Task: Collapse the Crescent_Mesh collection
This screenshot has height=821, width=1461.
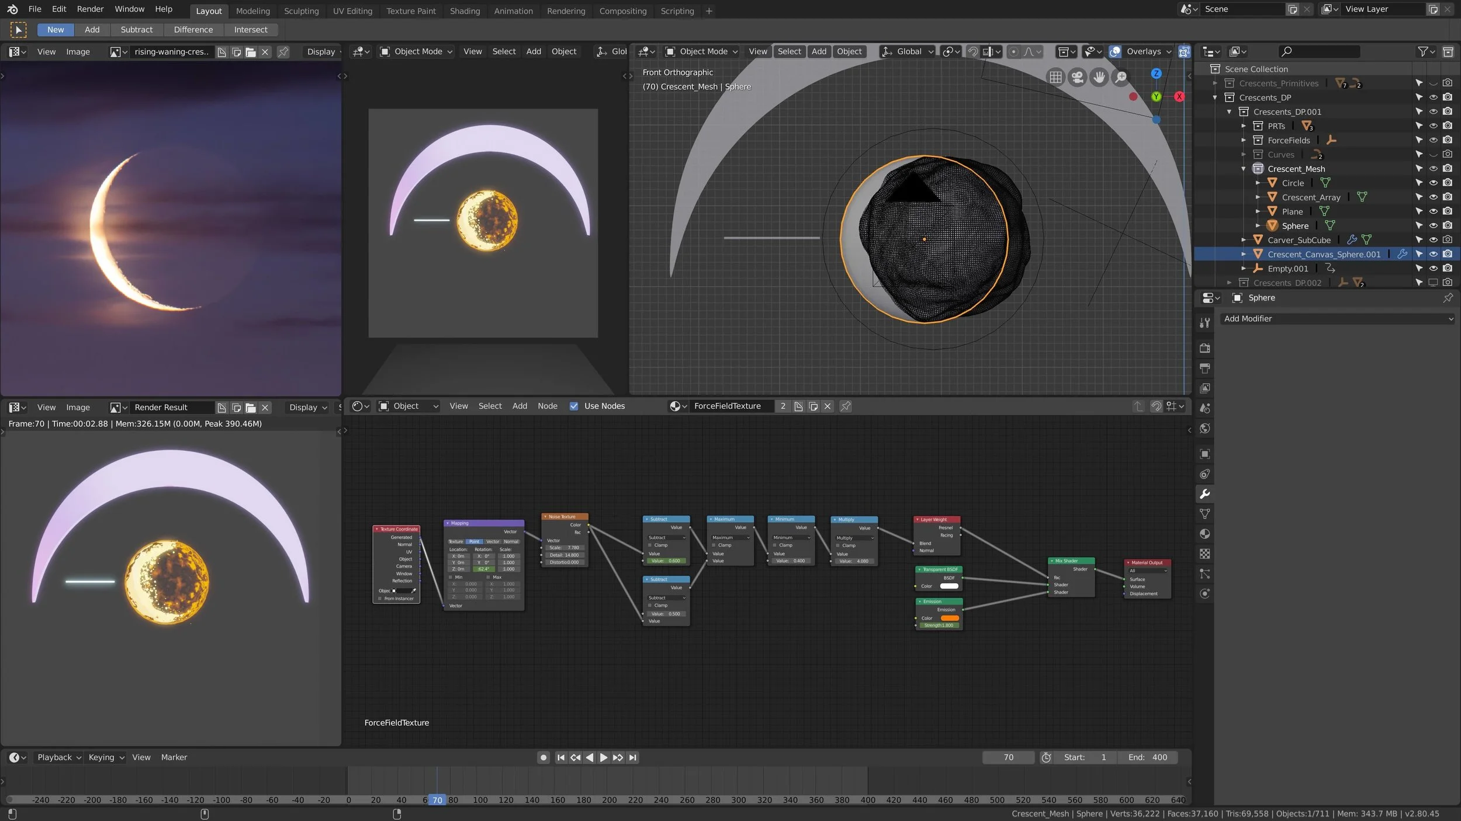Action: pyautogui.click(x=1244, y=169)
